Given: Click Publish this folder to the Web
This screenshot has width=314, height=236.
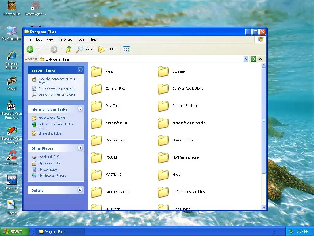Looking at the screenshot, I should coord(56,126).
